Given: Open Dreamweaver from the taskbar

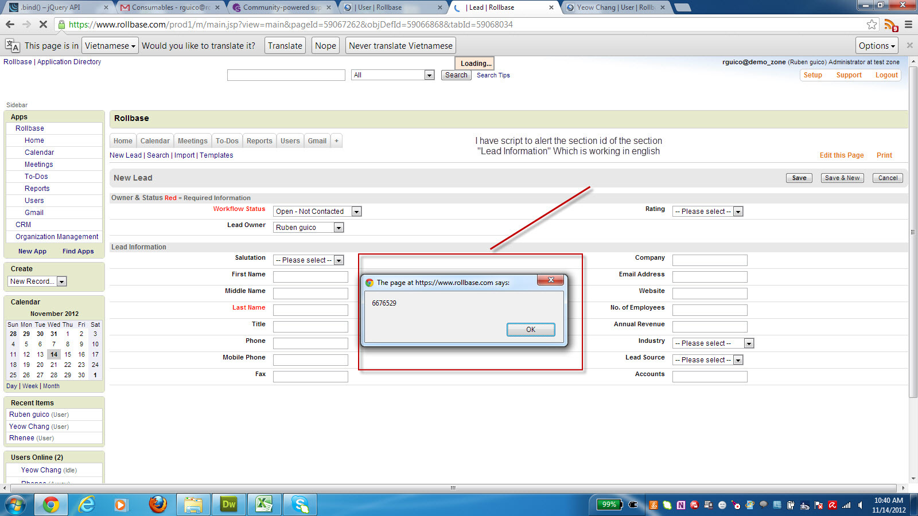Looking at the screenshot, I should [x=229, y=505].
